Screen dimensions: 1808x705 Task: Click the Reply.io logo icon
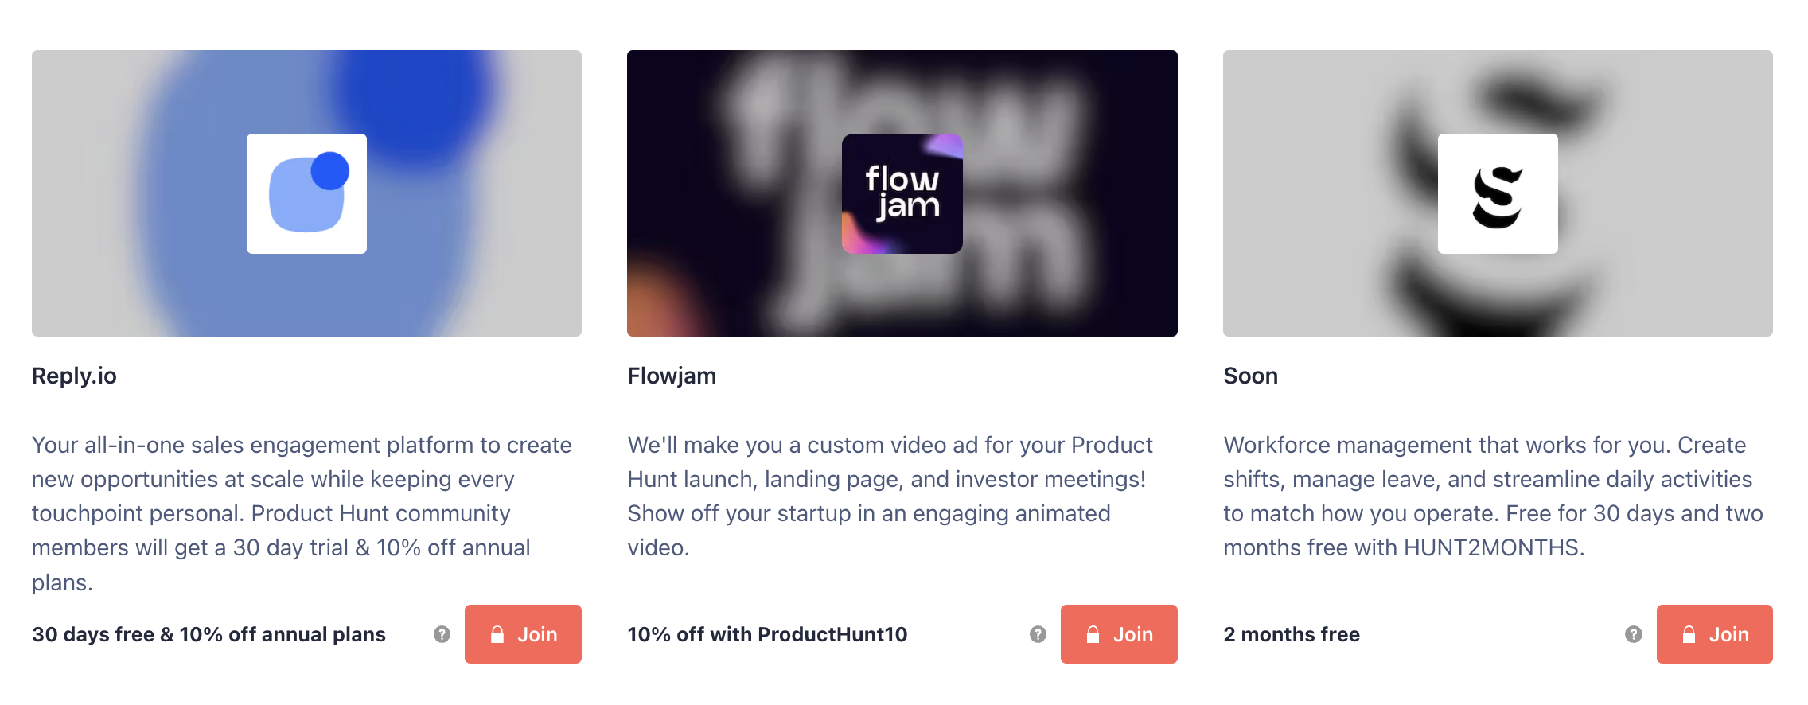tap(306, 193)
